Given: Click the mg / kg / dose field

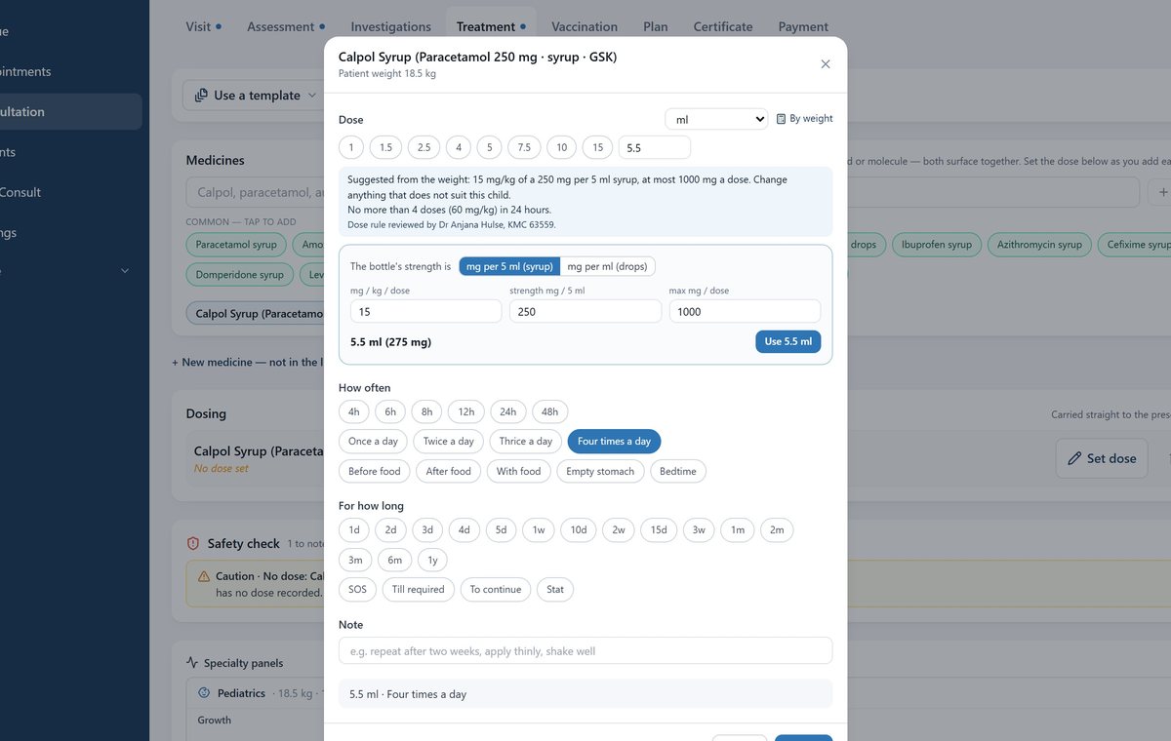Looking at the screenshot, I should click(425, 312).
